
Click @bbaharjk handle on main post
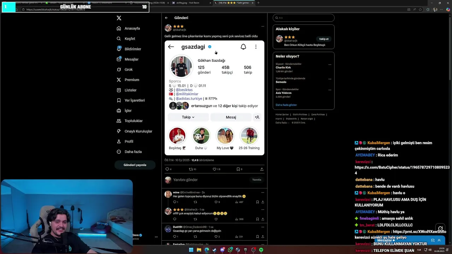(x=179, y=30)
